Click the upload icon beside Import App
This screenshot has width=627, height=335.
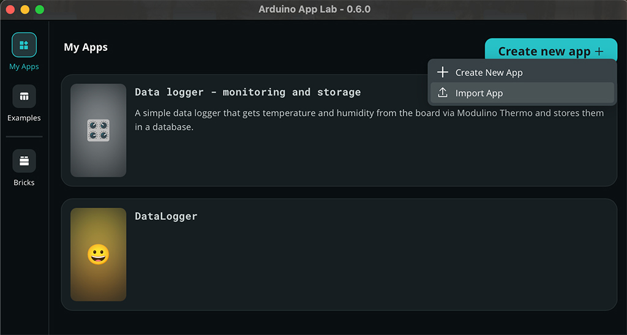[x=443, y=93]
